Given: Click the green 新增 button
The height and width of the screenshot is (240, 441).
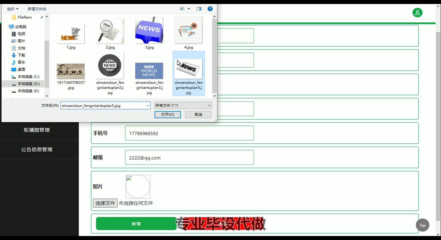Looking at the screenshot, I should [x=136, y=224].
